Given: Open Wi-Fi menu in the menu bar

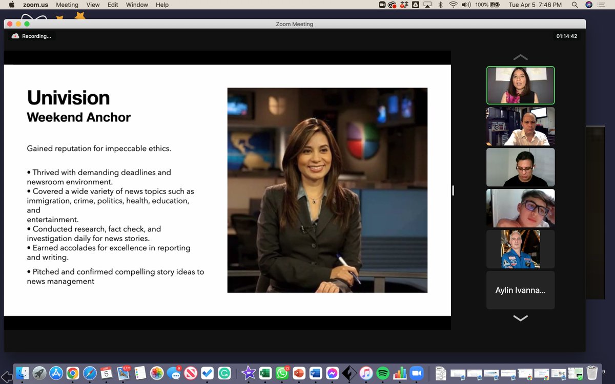Looking at the screenshot, I should point(453,5).
